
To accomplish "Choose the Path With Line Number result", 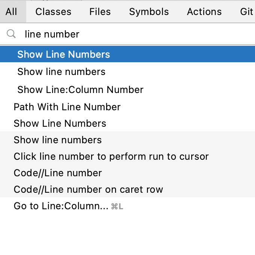I will (x=67, y=107).
